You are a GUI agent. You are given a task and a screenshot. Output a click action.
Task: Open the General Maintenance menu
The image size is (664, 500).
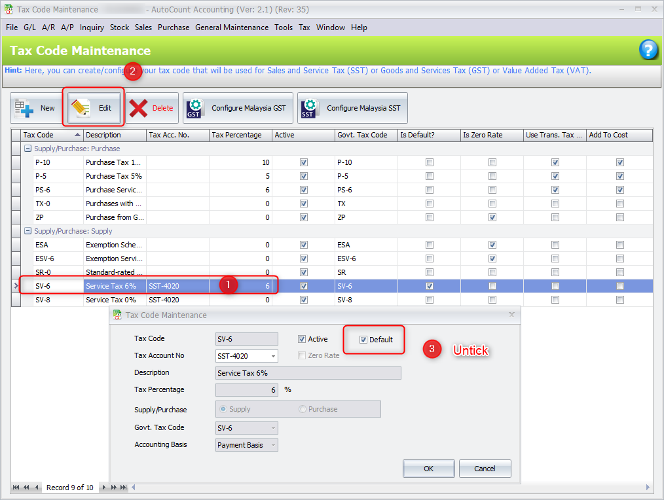(232, 27)
